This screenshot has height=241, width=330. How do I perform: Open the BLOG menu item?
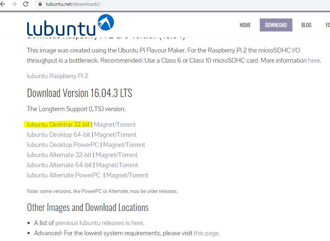[x=306, y=25]
